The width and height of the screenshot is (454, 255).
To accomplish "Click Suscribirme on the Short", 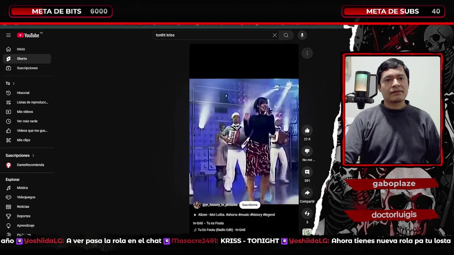I will (250, 205).
